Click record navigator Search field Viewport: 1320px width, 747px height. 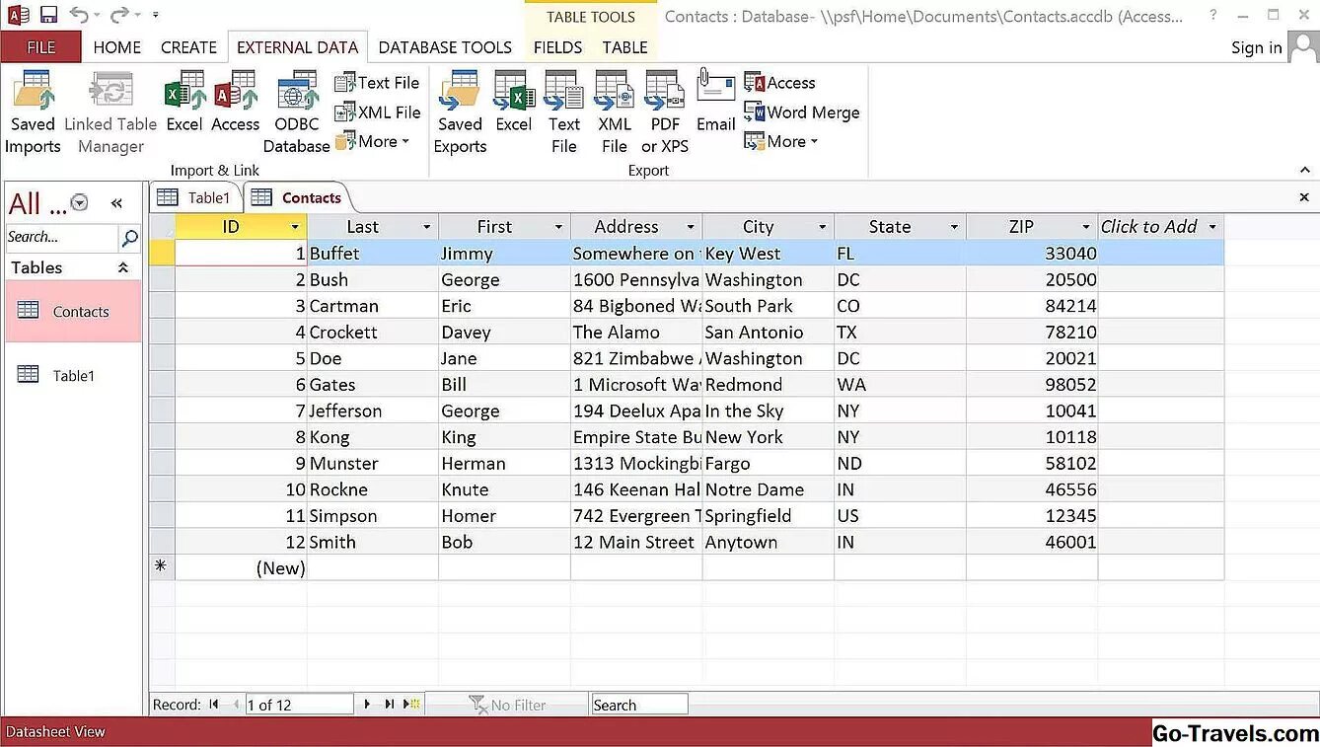[639, 705]
